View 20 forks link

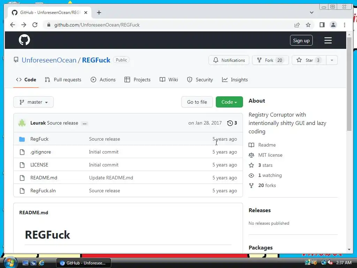tap(262, 186)
